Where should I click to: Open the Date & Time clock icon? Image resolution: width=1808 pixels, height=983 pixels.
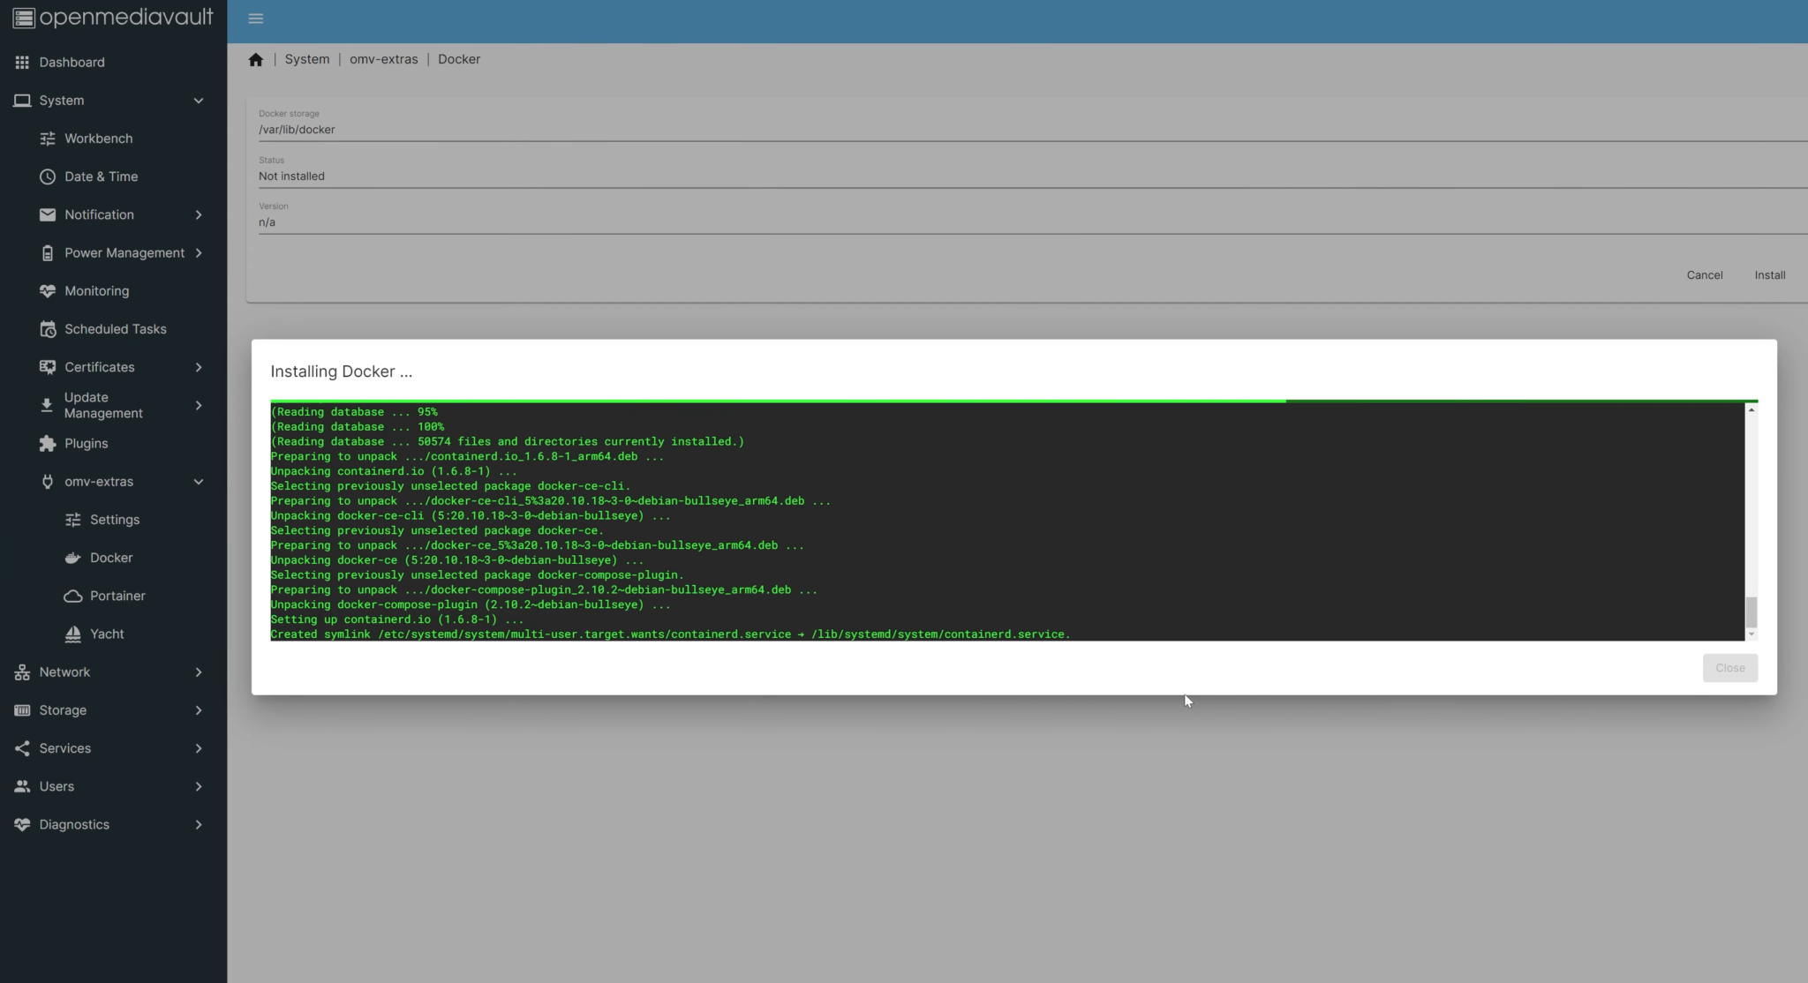[47, 176]
